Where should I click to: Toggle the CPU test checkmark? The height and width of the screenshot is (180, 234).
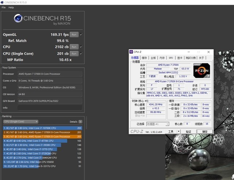[81, 47]
